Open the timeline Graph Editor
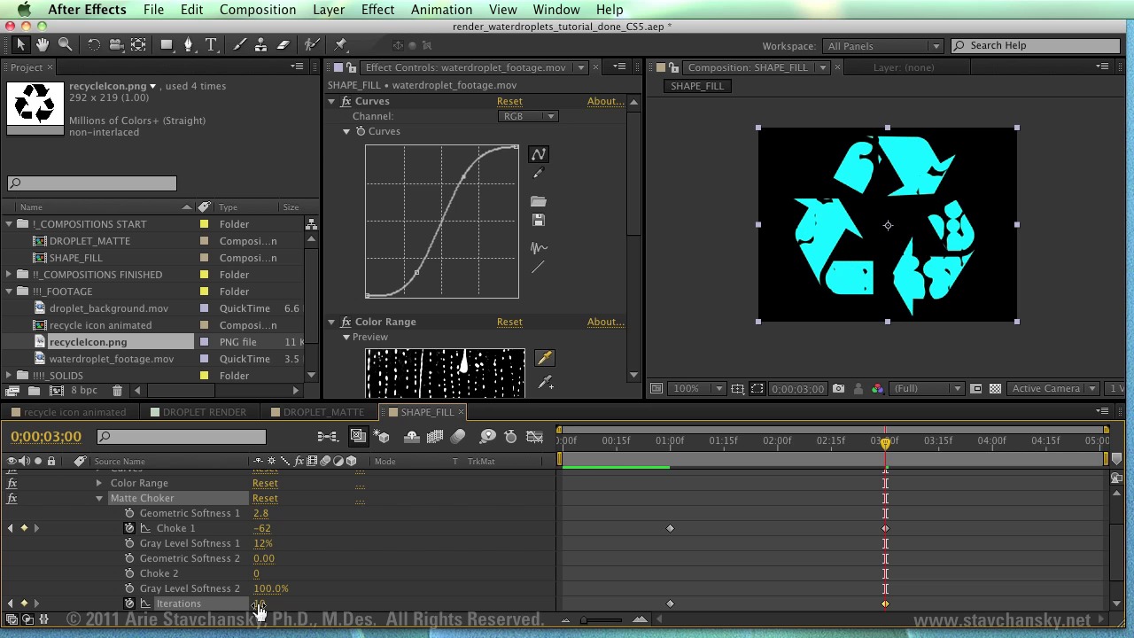The image size is (1134, 638). 534,436
